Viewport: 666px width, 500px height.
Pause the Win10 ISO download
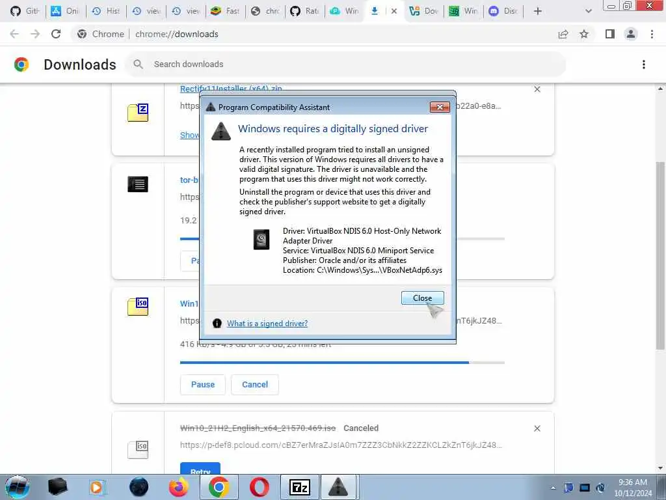coord(203,384)
